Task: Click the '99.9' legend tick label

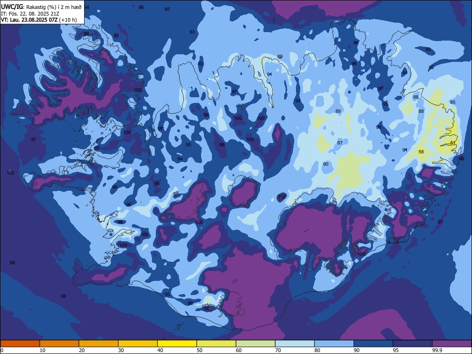Action: 437,350
